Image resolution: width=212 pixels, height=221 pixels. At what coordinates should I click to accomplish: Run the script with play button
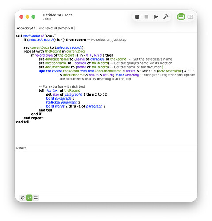coord(156,17)
